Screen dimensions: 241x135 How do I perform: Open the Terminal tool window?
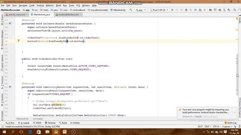tap(50, 123)
